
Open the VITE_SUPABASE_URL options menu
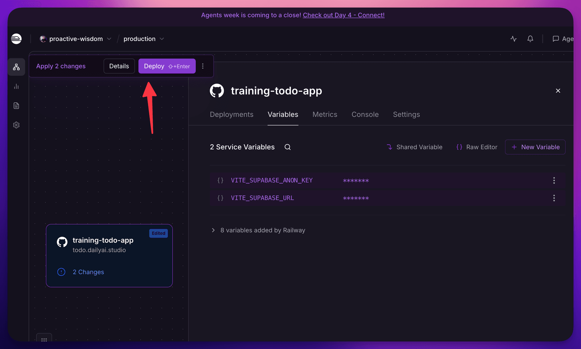[554, 198]
